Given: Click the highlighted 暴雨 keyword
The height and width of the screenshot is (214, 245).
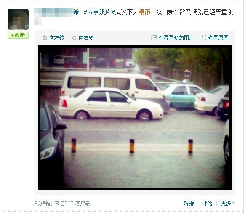Looking at the screenshot, I should click(144, 12).
